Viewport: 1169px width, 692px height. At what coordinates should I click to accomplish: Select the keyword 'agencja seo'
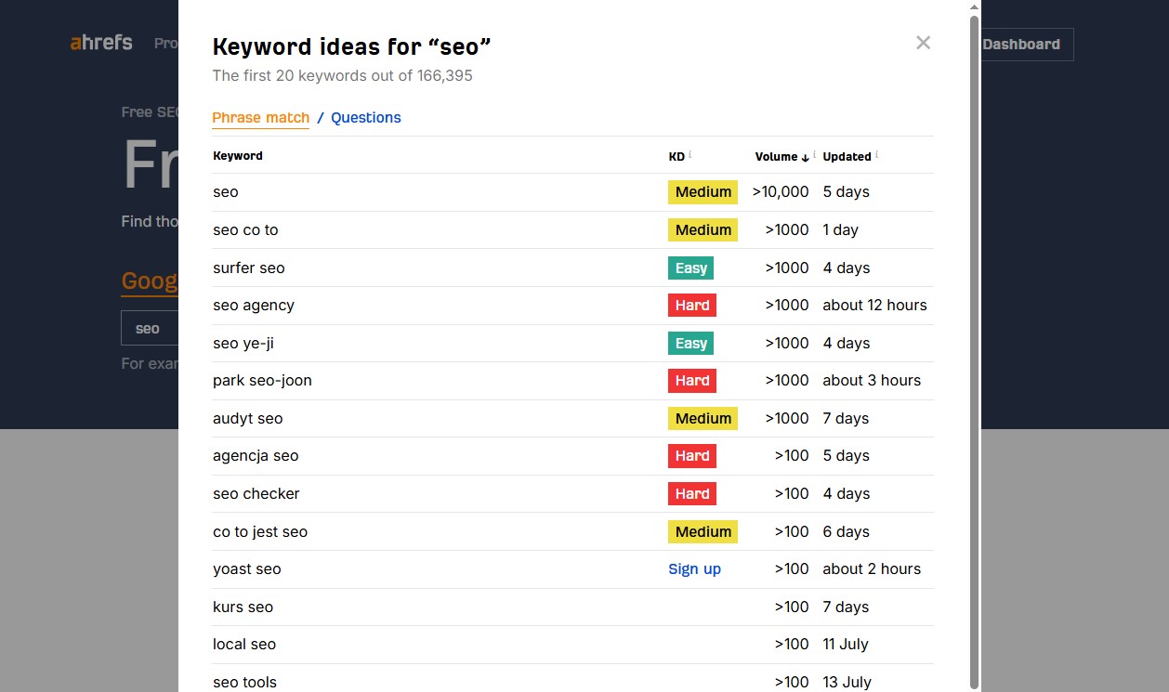tap(256, 456)
